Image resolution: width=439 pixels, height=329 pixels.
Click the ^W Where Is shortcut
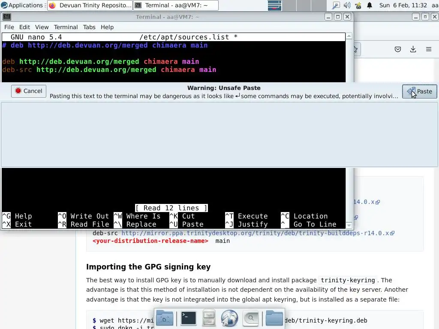137,216
